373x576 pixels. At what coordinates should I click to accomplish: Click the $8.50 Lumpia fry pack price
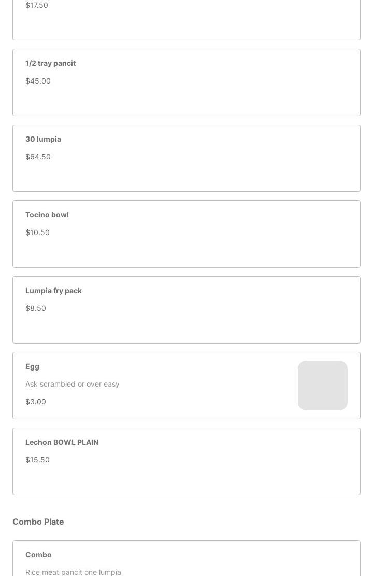[36, 308]
